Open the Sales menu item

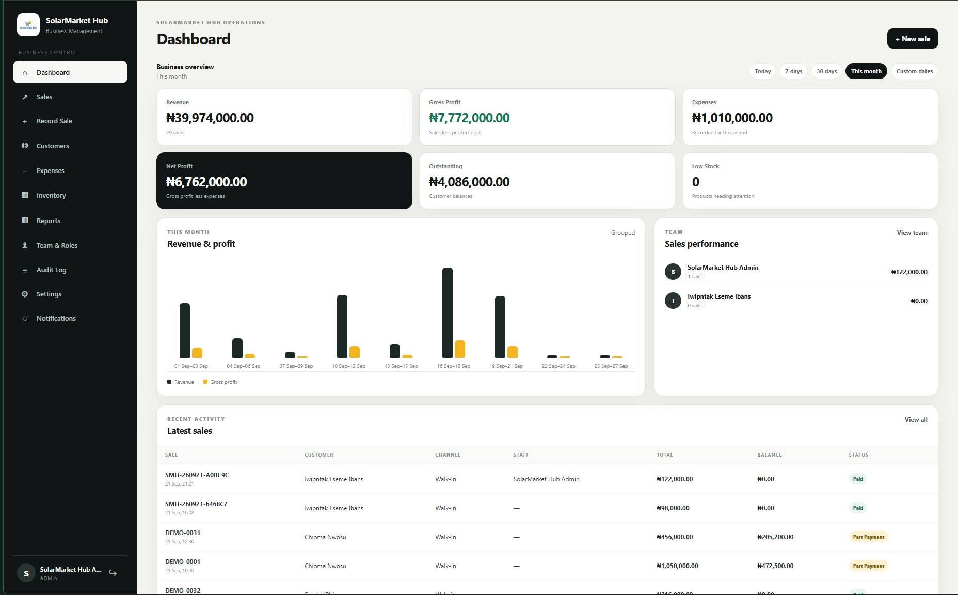[70, 97]
